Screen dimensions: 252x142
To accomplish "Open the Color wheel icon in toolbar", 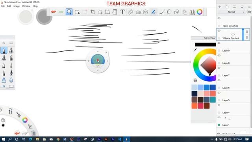I will (x=200, y=12).
